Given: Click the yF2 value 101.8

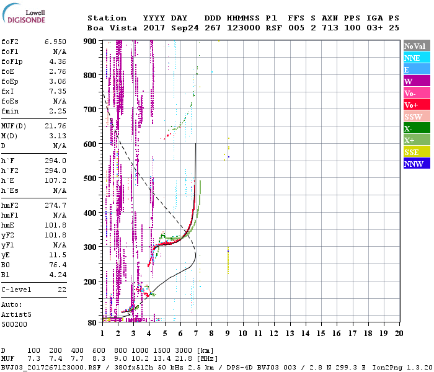Looking at the screenshot, I should coord(56,235).
